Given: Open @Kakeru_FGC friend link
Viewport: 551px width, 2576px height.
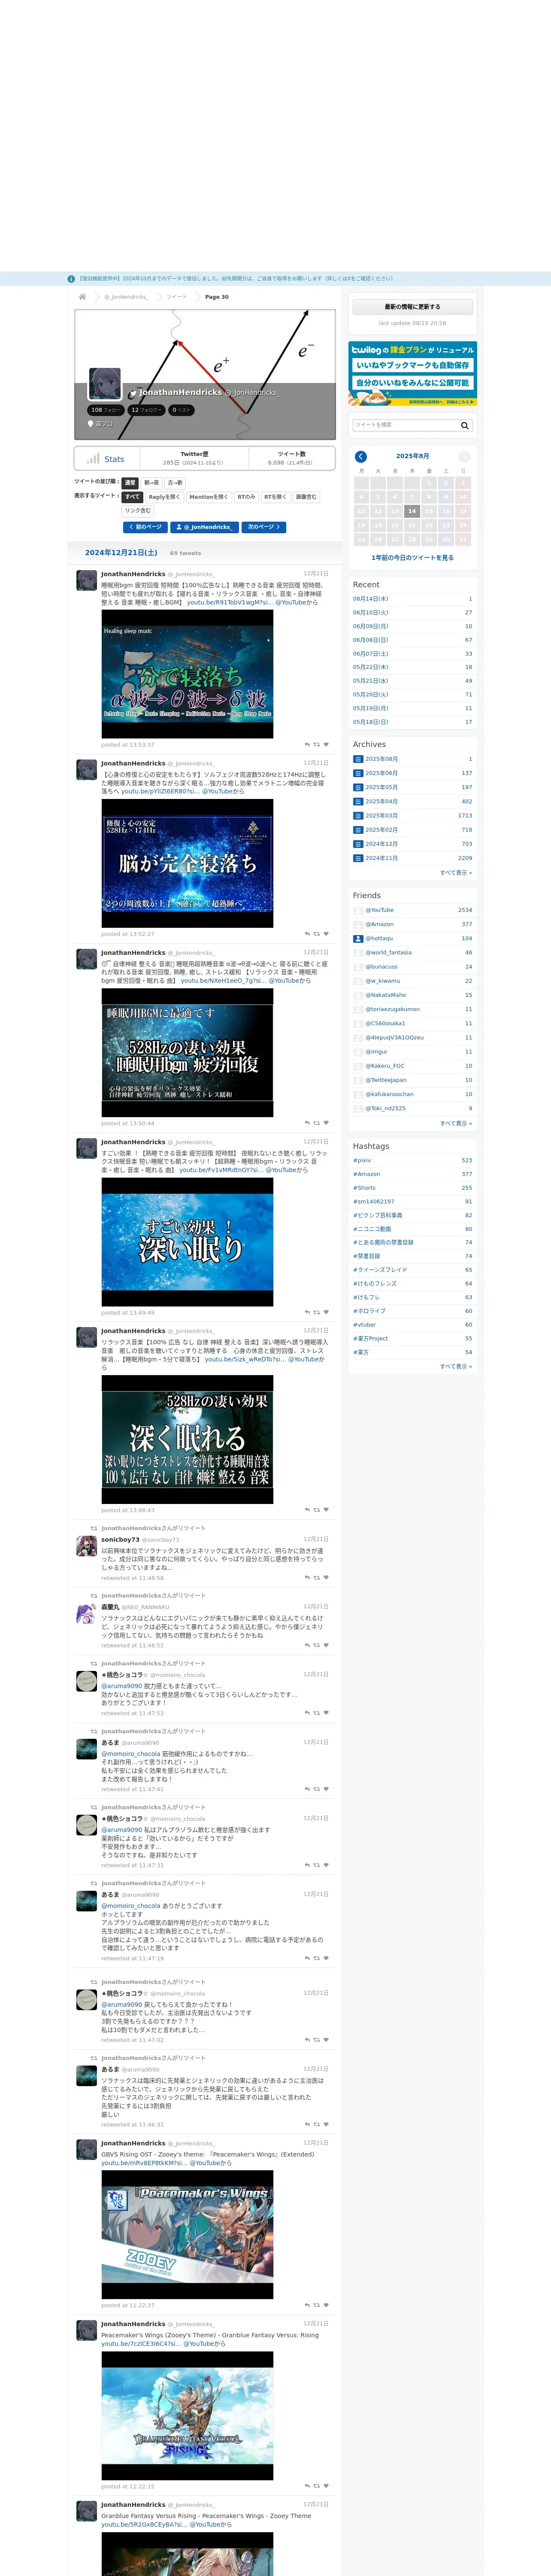Looking at the screenshot, I should [385, 1066].
